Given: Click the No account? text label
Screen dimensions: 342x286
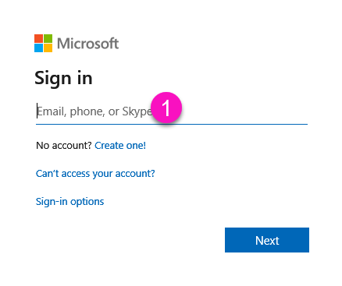Looking at the screenshot, I should click(x=64, y=146).
